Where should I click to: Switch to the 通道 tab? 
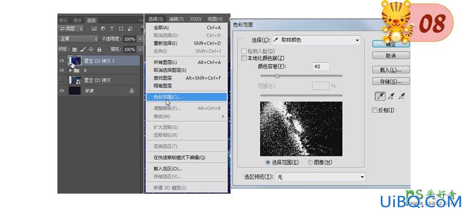pos(78,20)
